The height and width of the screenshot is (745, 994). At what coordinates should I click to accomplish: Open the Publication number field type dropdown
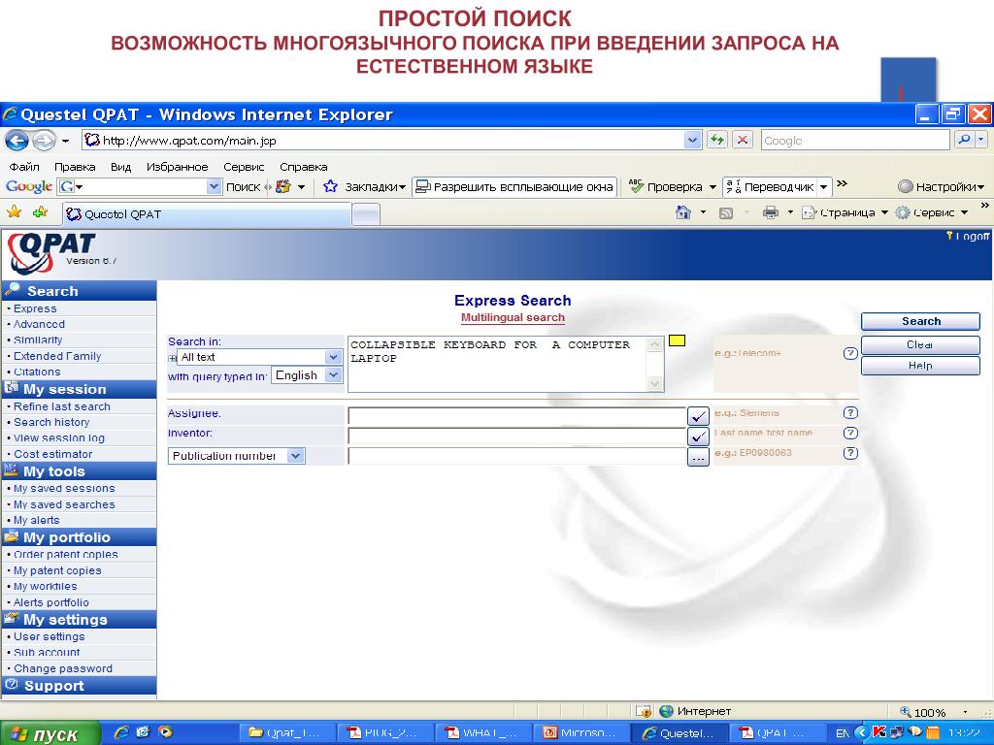pyautogui.click(x=295, y=456)
